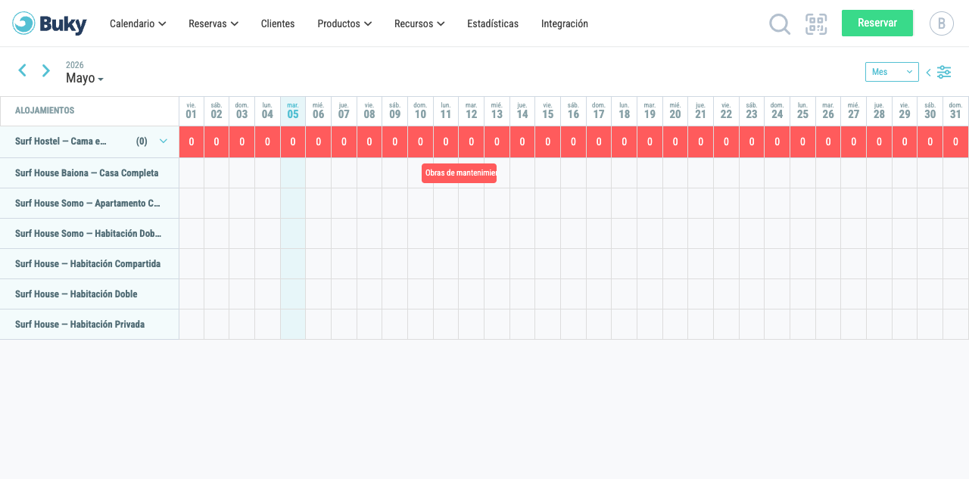Open the Mayo month dropdown

coord(85,78)
